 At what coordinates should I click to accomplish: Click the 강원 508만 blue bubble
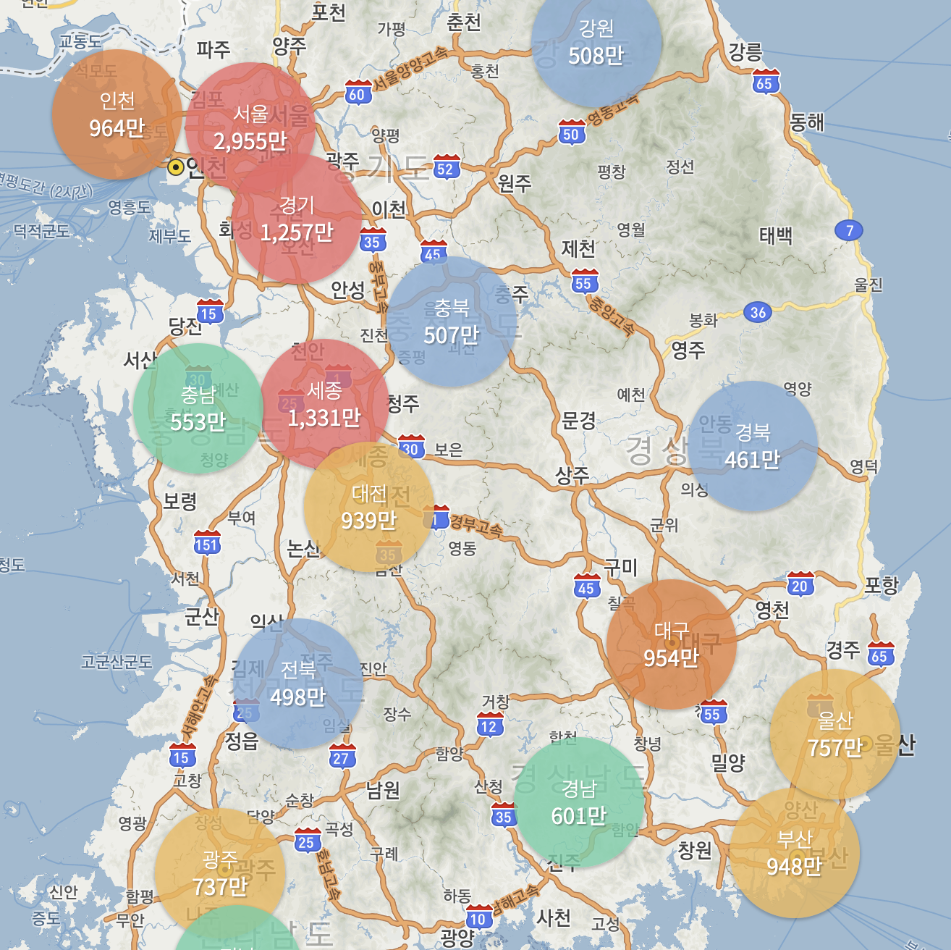pyautogui.click(x=596, y=42)
